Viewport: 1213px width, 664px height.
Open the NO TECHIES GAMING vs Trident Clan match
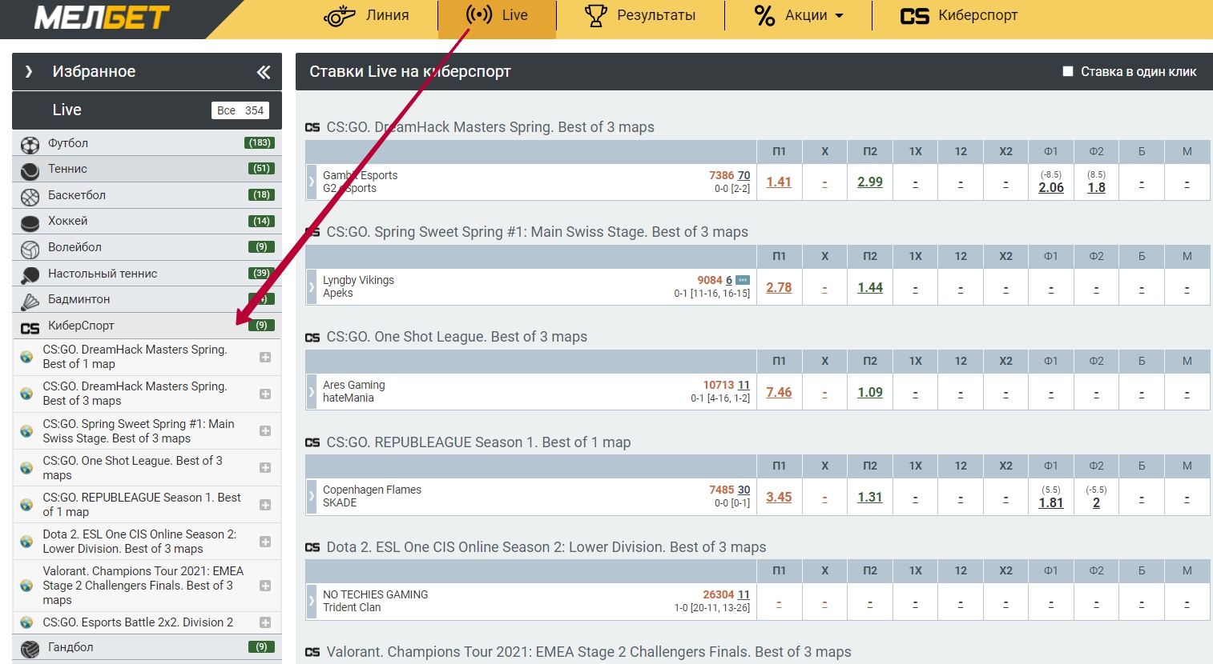[375, 601]
